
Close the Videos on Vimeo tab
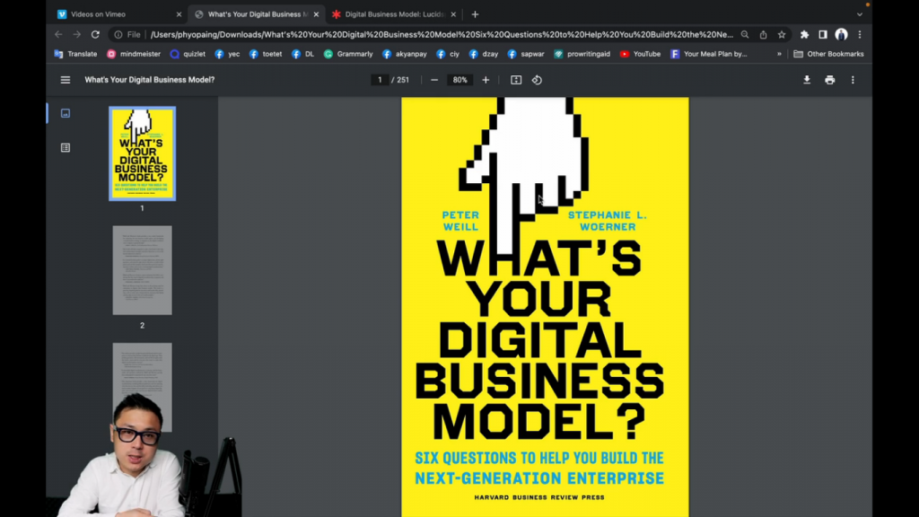(179, 14)
